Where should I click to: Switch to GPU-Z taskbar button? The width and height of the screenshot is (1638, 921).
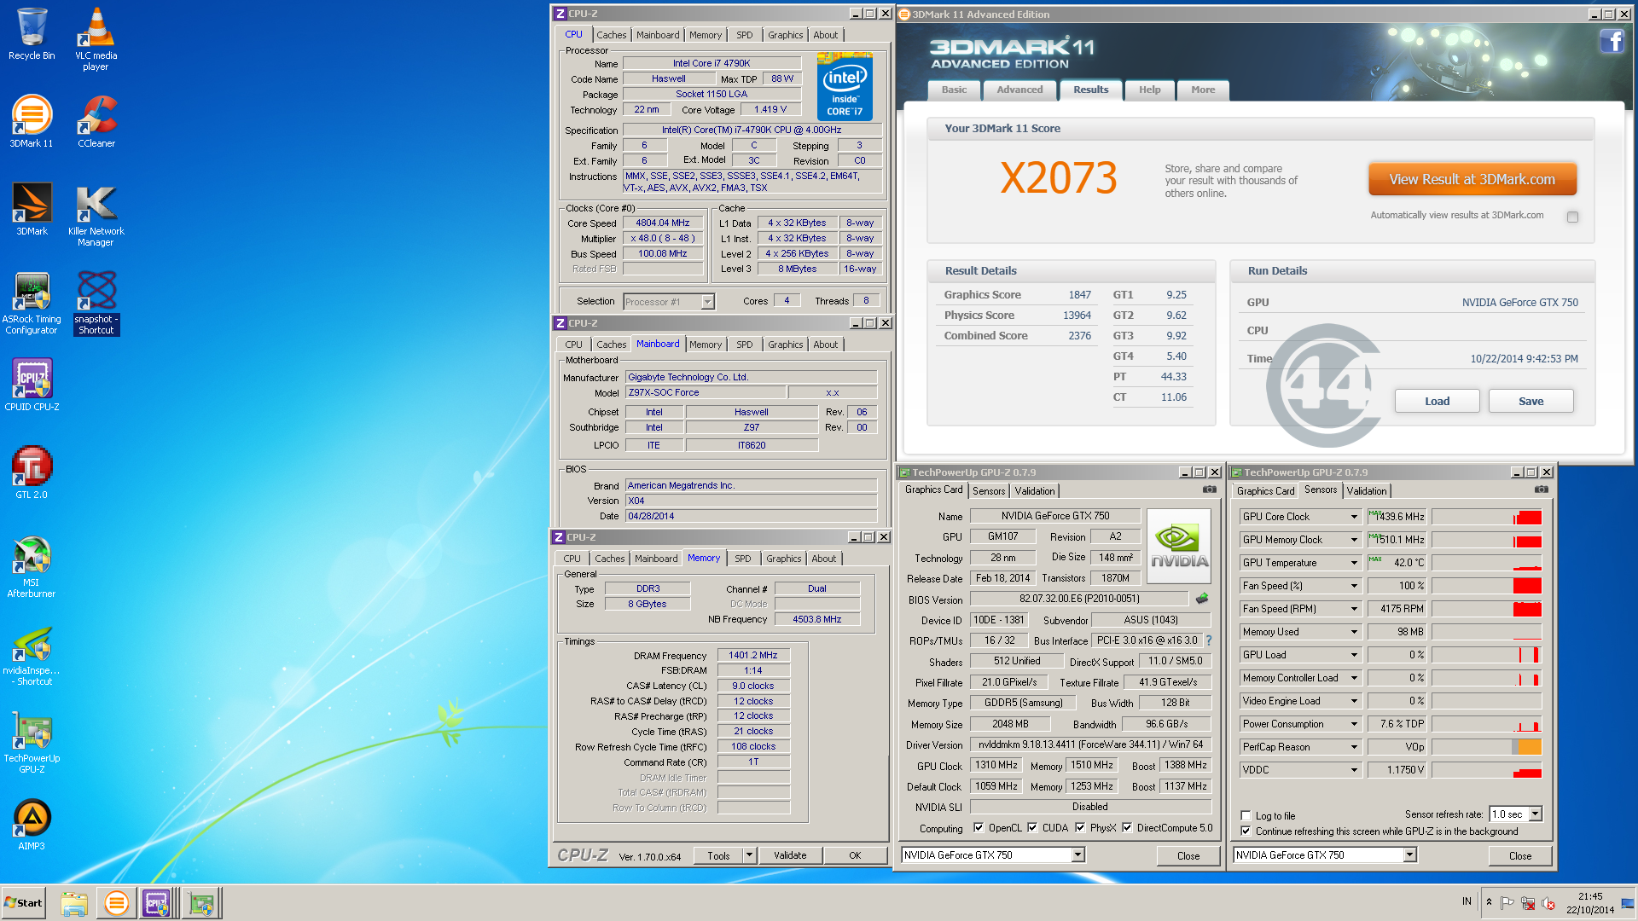[x=202, y=903]
